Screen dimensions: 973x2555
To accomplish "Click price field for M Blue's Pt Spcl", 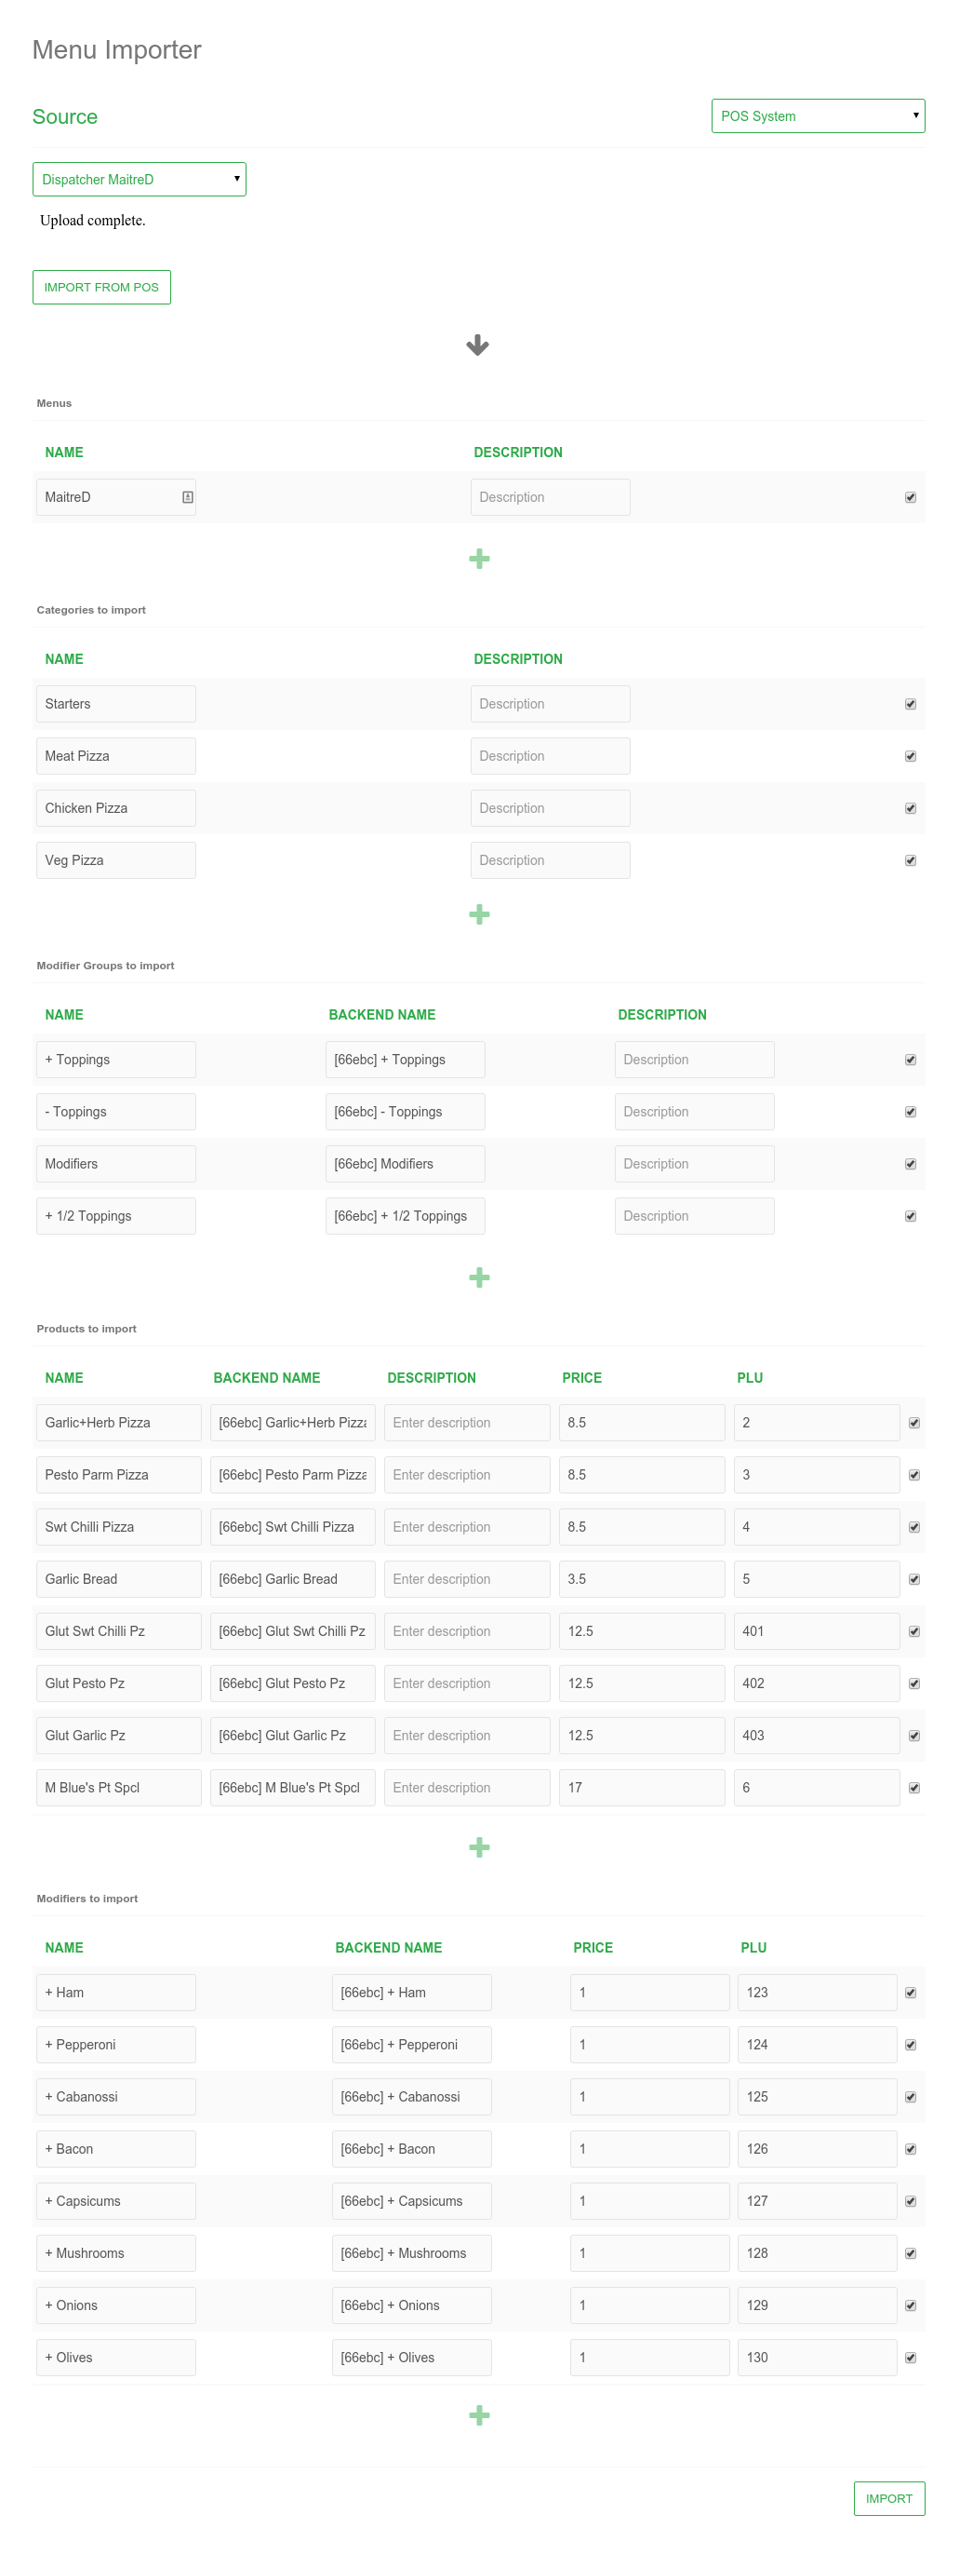I will [x=641, y=1788].
